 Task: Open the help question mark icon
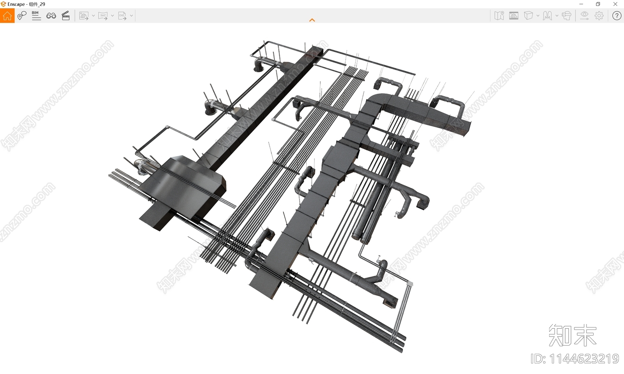(x=617, y=16)
